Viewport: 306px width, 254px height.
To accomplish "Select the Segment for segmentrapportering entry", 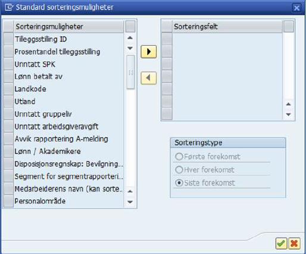I will (x=68, y=177).
